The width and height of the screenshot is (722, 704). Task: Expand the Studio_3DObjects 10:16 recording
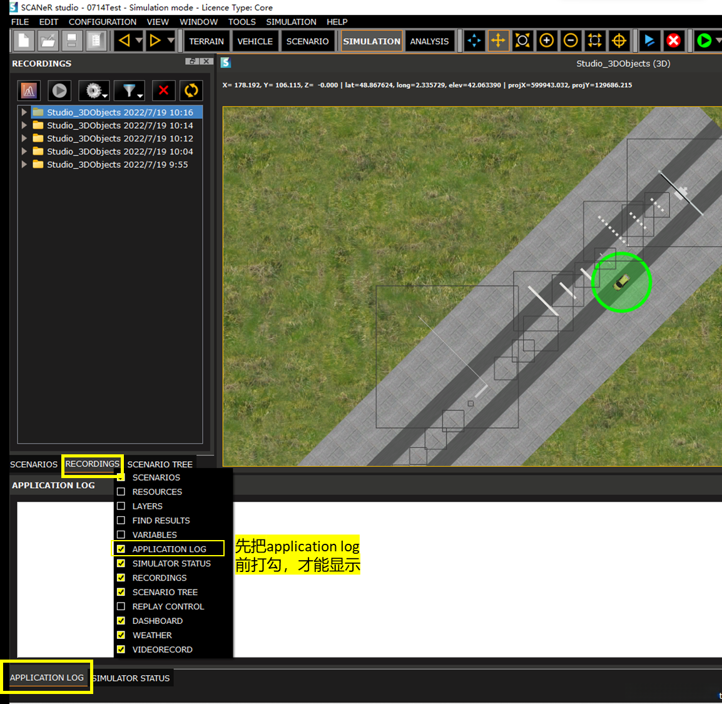click(24, 112)
